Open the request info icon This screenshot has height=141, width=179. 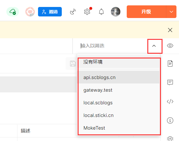pyautogui.click(x=170, y=120)
